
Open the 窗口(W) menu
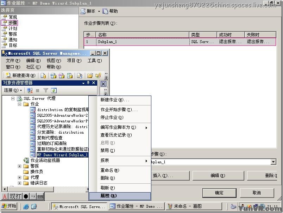coord(13,67)
